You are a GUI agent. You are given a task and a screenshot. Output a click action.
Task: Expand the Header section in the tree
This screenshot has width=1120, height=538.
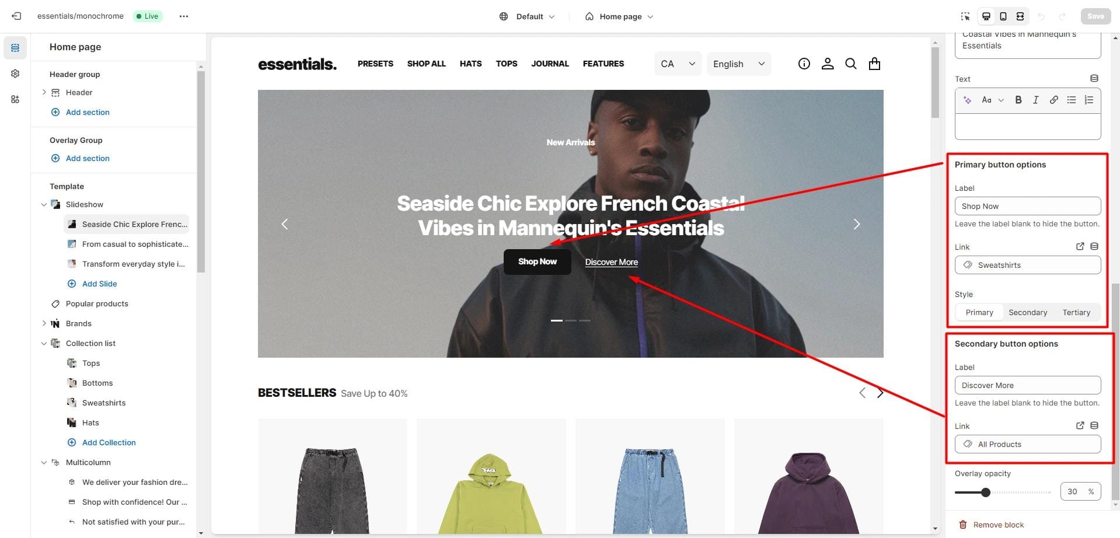[x=44, y=92]
